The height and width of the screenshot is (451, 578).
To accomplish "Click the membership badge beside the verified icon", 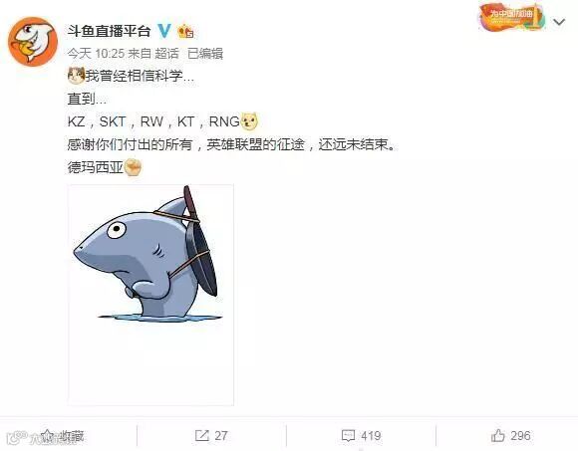I will pos(185,31).
